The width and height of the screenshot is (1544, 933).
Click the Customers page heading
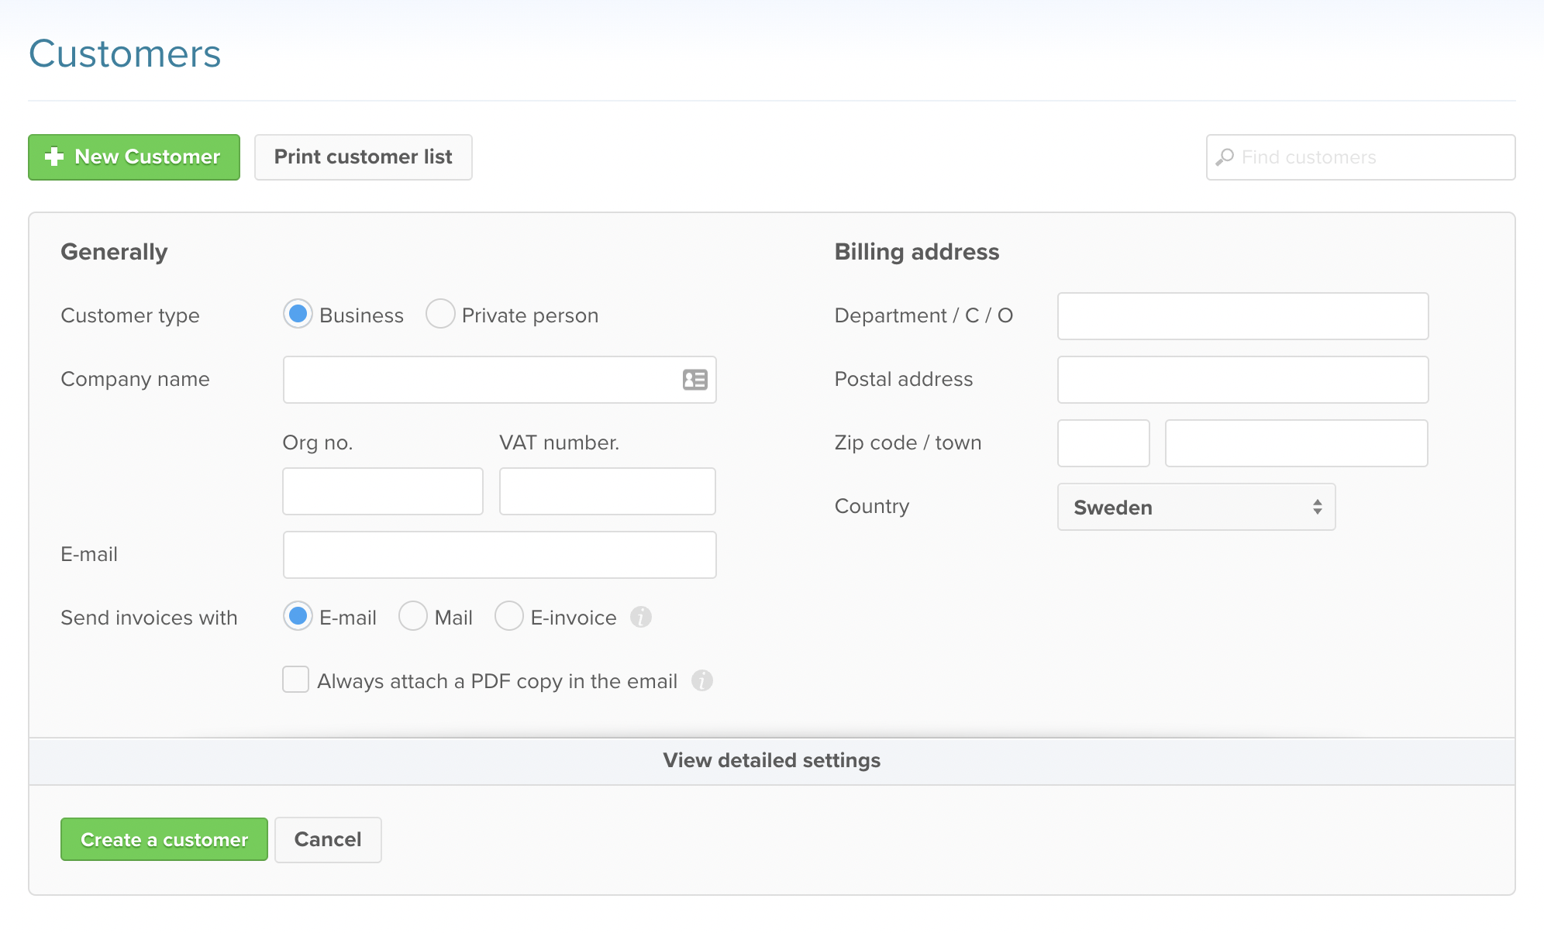click(x=125, y=54)
